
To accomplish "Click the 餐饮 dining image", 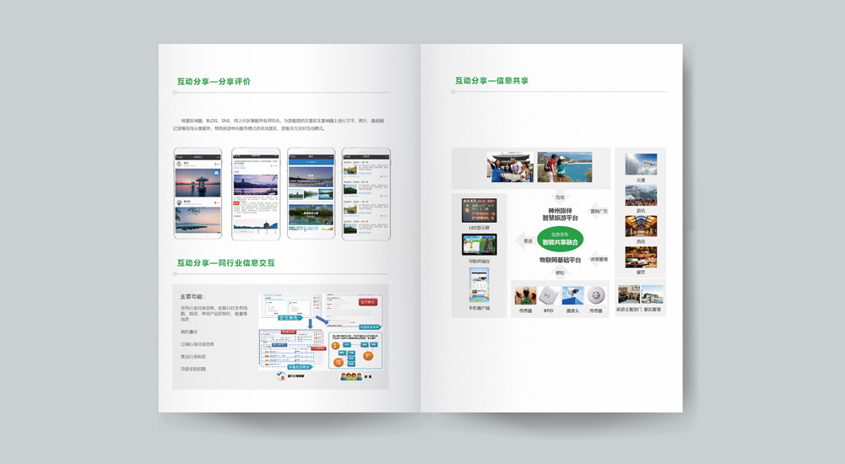I will pos(641,256).
